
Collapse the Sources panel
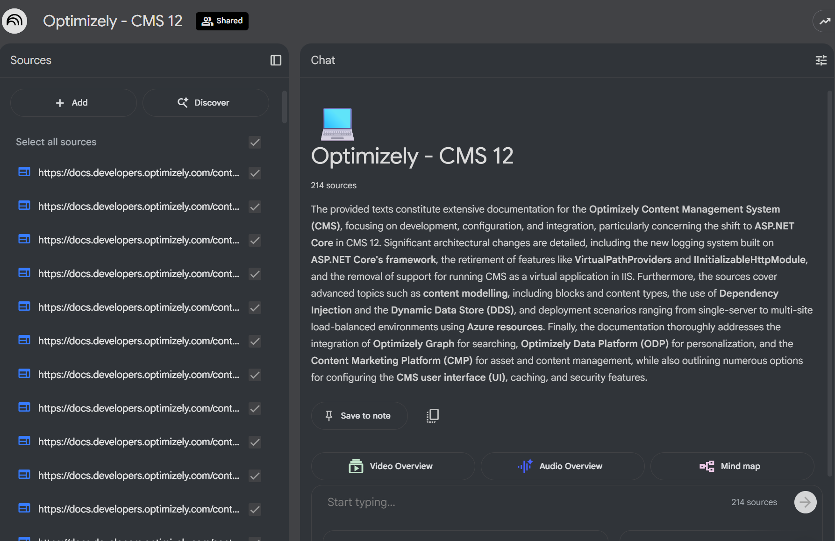coord(276,60)
